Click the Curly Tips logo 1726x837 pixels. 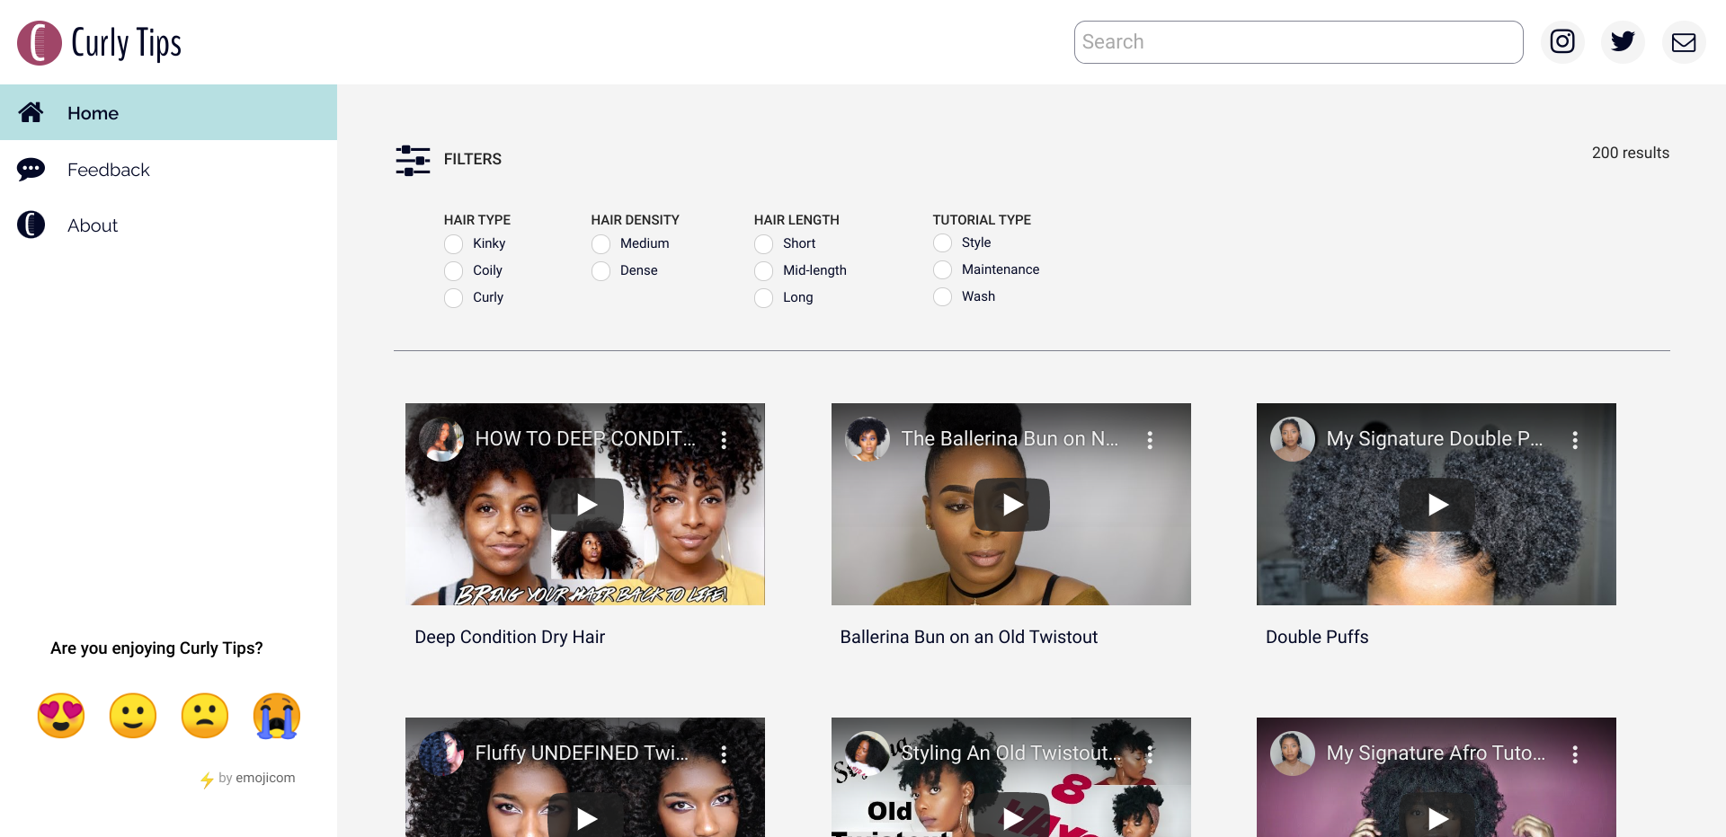(100, 43)
